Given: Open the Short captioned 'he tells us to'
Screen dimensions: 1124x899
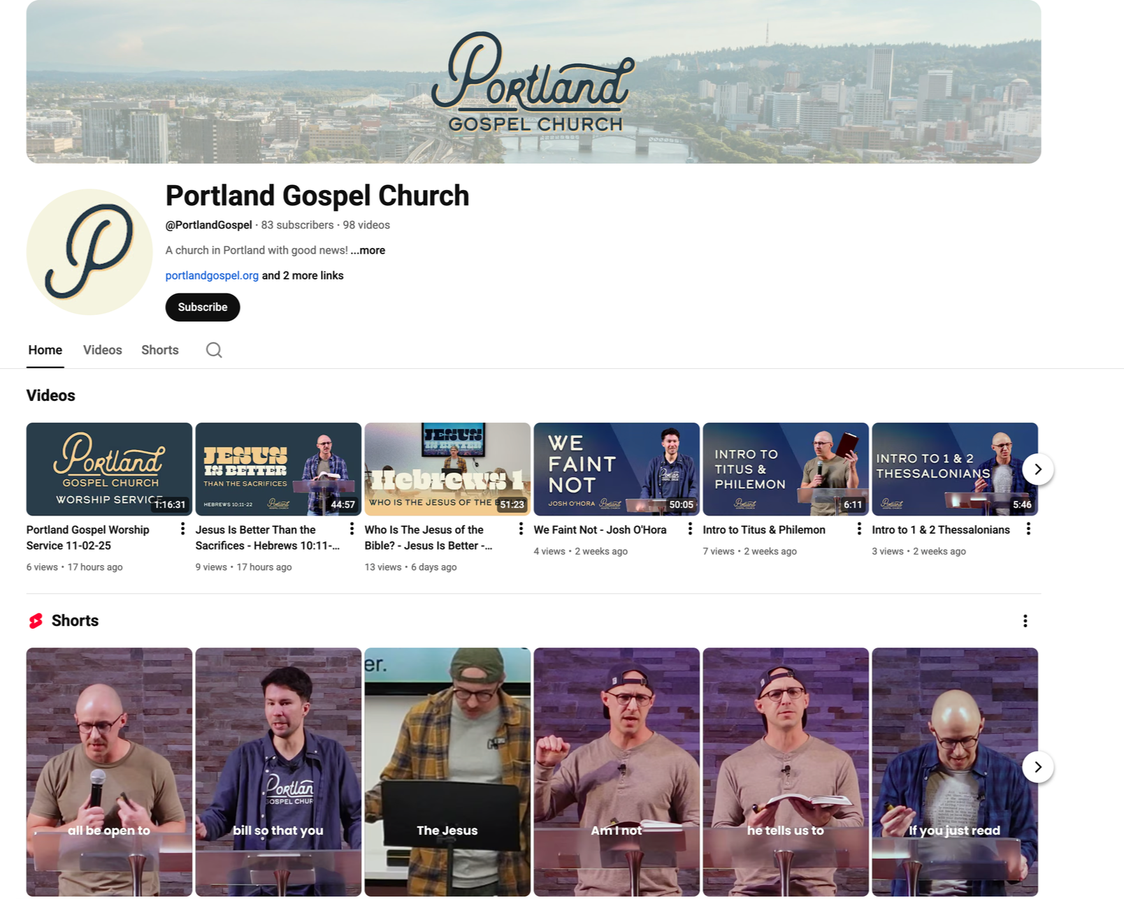Looking at the screenshot, I should 786,772.
